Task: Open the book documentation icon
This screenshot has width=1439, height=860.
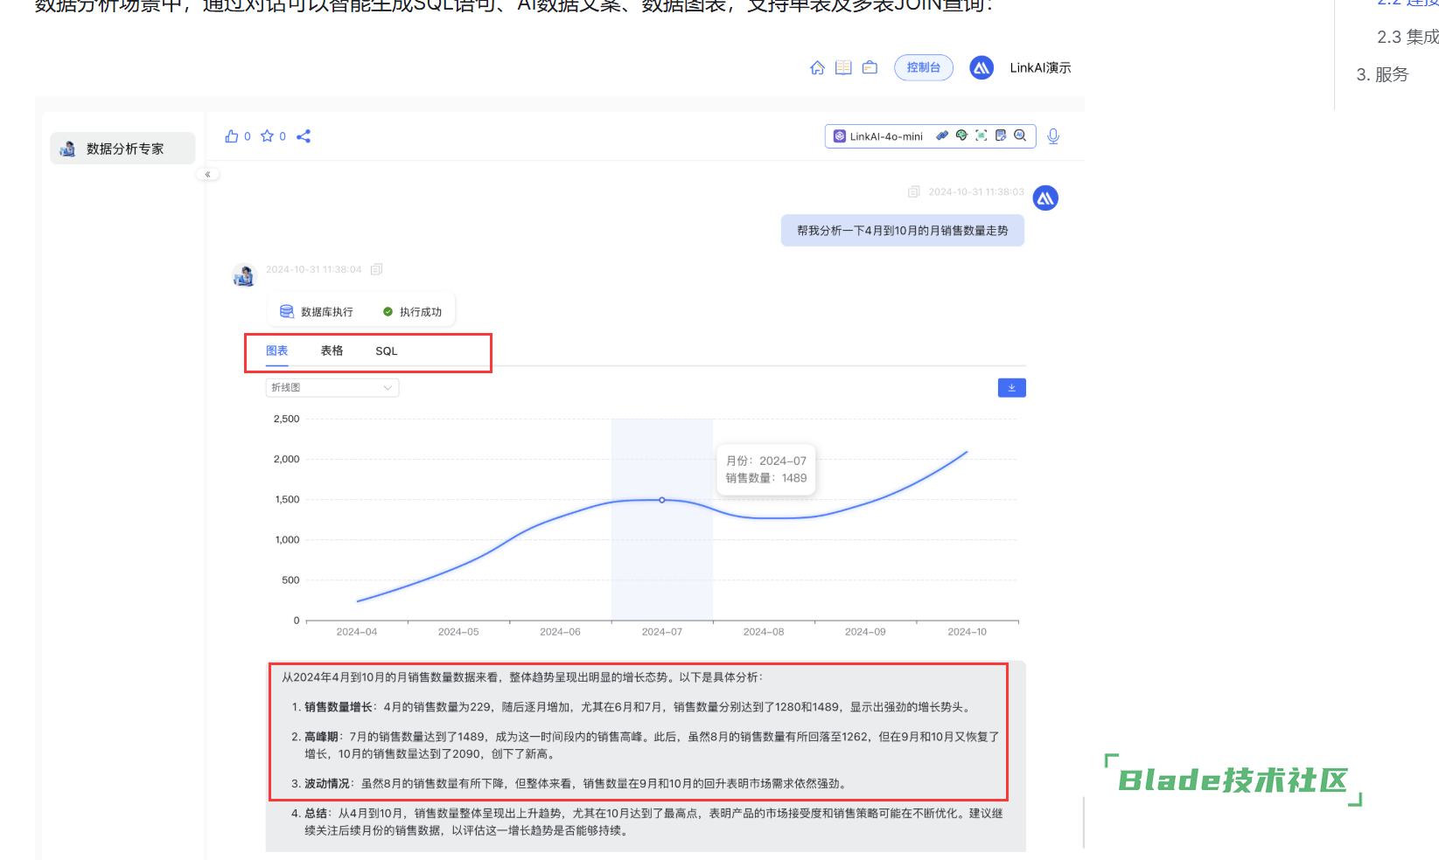Action: pos(843,67)
